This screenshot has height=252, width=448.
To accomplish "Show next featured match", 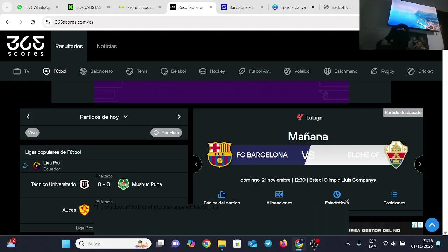I will [x=420, y=164].
